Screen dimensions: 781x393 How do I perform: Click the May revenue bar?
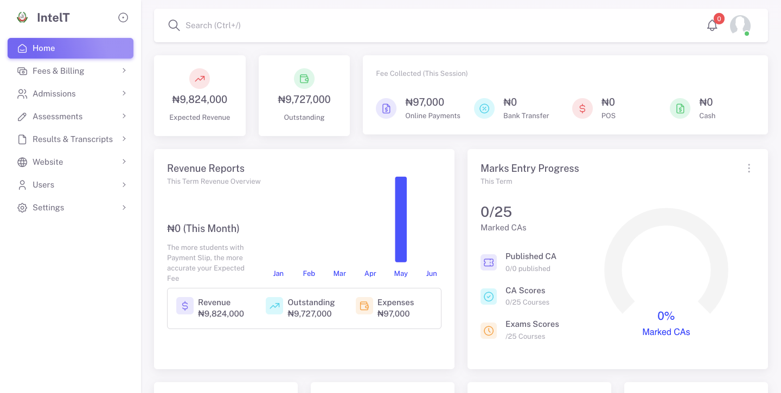[401, 220]
